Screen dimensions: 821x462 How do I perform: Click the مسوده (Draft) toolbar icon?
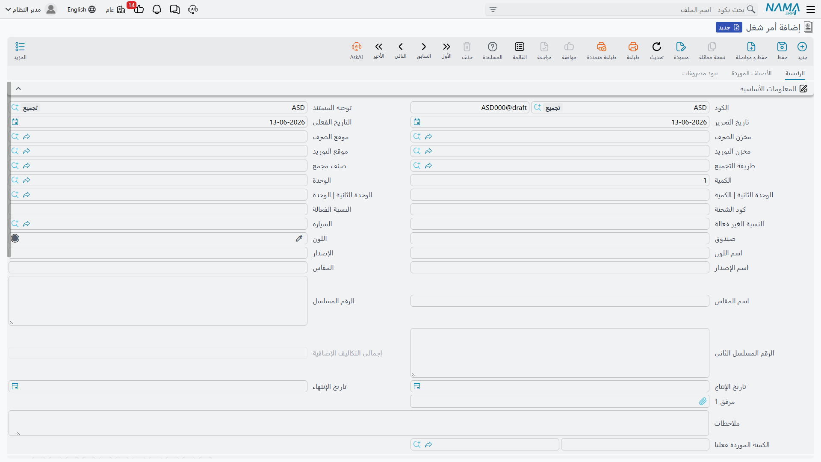pos(681,47)
